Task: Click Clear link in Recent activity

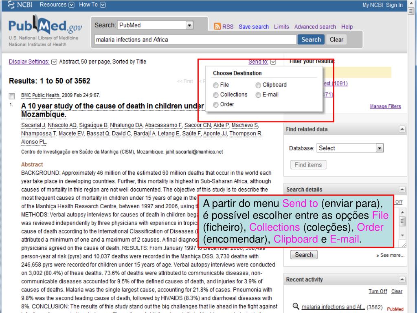Action: pos(397,291)
